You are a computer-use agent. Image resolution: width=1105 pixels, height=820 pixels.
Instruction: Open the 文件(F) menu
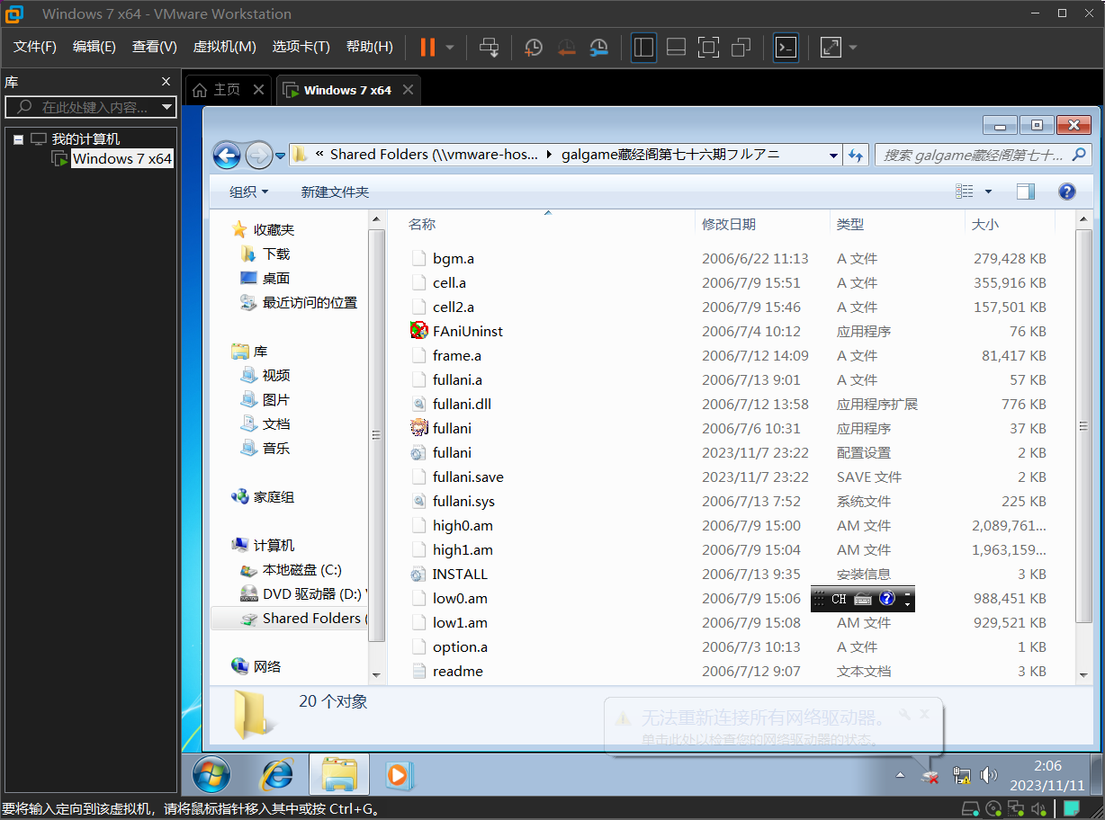click(x=35, y=47)
